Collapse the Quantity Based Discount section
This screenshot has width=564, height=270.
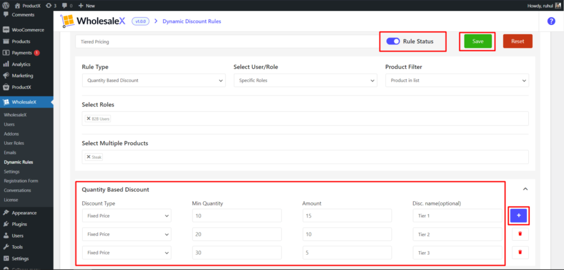pyautogui.click(x=525, y=189)
